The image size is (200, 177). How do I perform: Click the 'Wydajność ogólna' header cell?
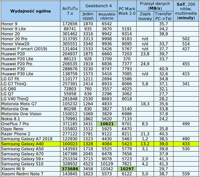point(31,11)
